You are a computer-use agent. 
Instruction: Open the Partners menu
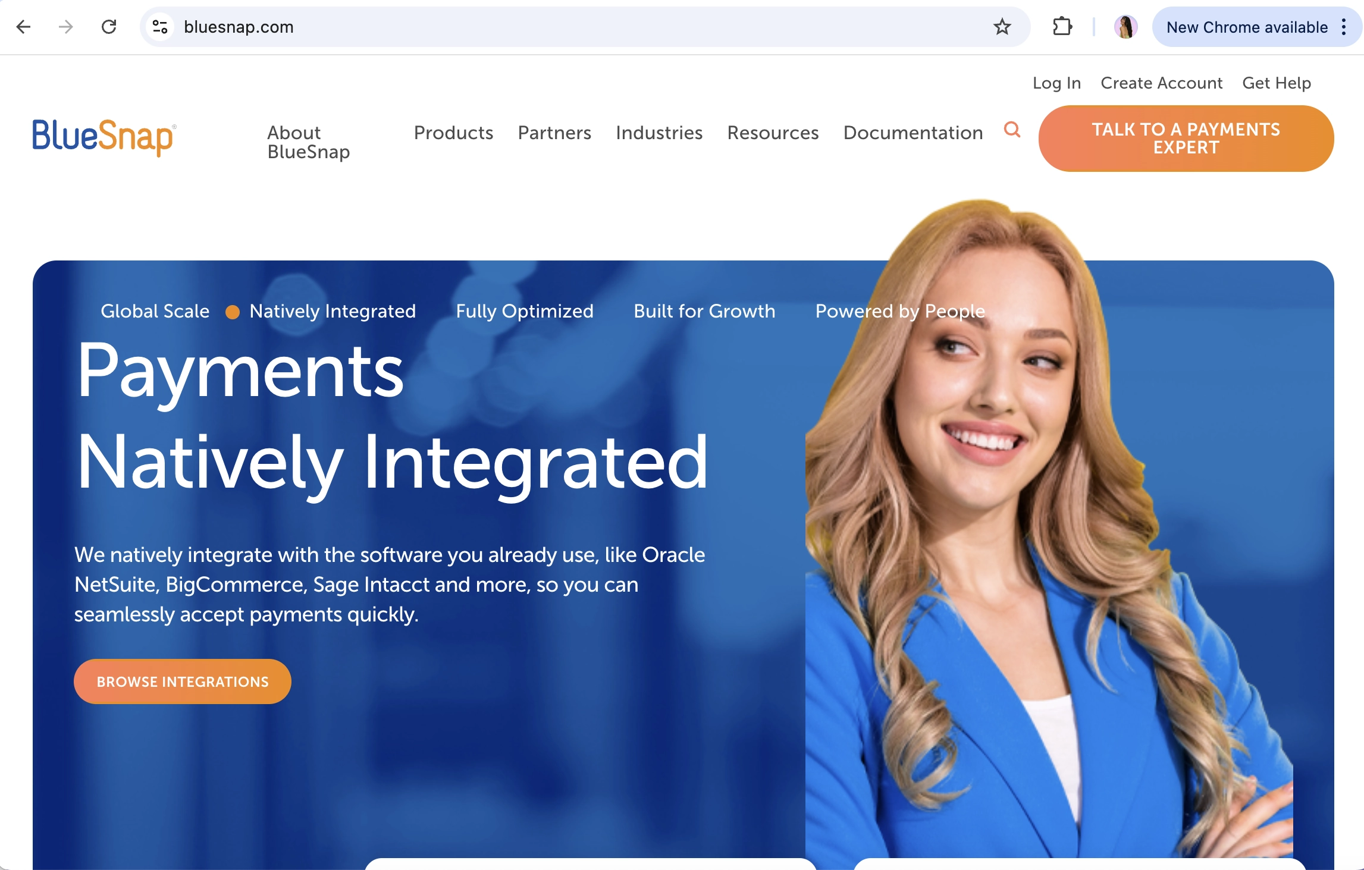point(554,133)
